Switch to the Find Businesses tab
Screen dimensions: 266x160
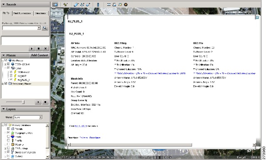pos(22,13)
